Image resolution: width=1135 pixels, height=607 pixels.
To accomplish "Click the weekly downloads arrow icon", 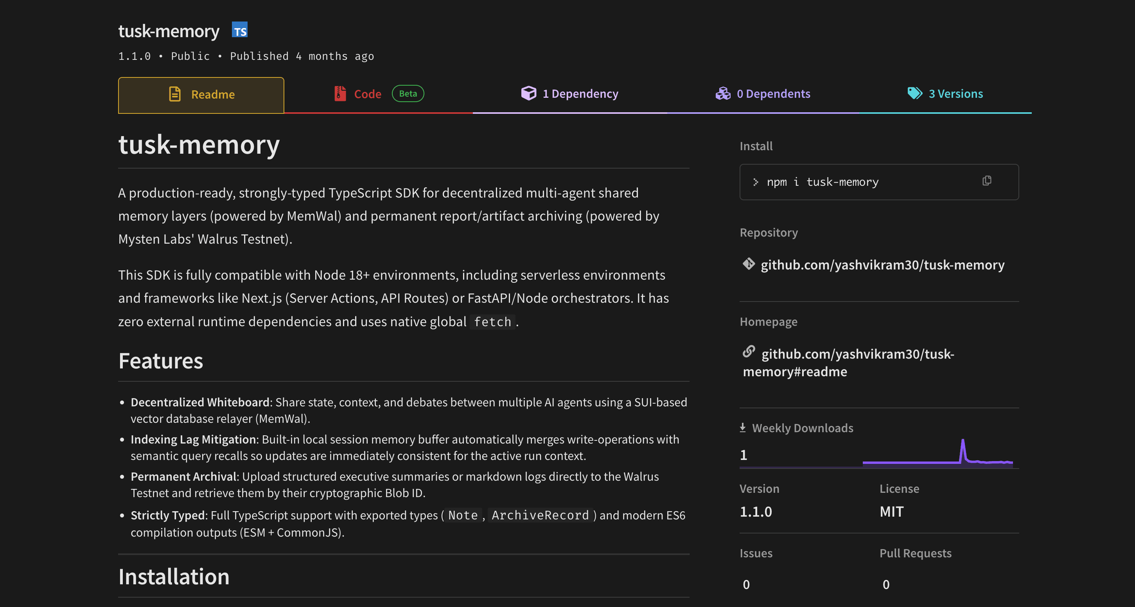I will [742, 428].
